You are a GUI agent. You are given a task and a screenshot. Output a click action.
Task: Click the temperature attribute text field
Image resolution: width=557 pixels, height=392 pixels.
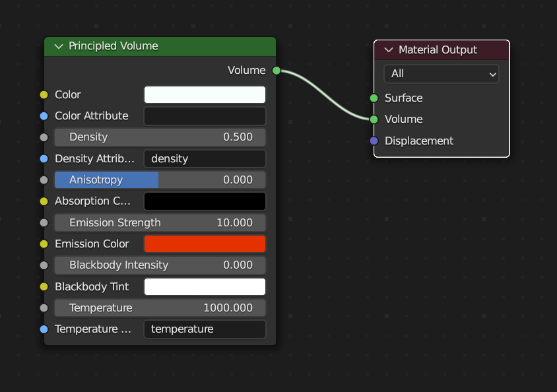click(x=205, y=329)
